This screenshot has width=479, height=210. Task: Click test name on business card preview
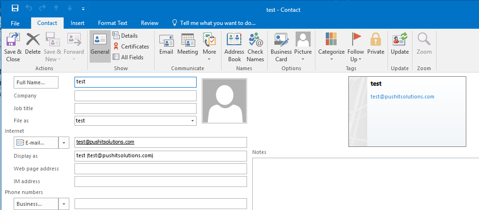376,83
